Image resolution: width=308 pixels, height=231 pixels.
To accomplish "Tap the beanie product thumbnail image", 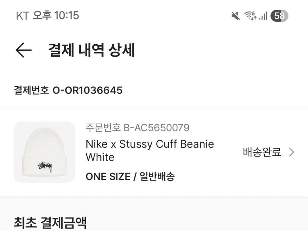I will 45,152.
